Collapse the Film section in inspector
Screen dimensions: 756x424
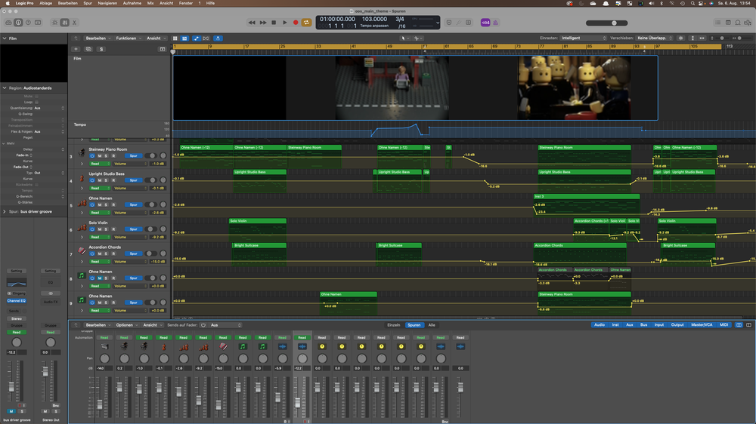(5, 38)
